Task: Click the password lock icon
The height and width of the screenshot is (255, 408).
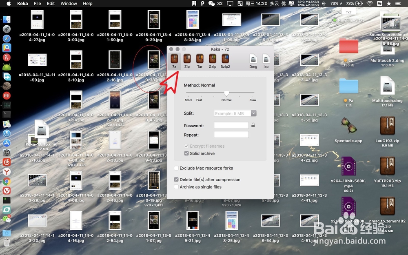Action: point(253,125)
